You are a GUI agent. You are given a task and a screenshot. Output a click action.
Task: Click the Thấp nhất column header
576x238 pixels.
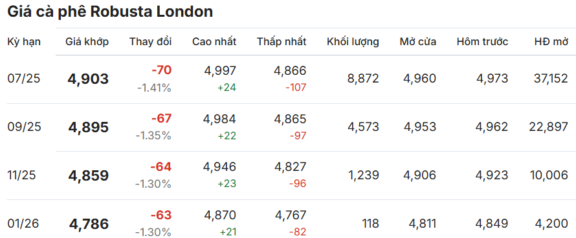(x=282, y=42)
